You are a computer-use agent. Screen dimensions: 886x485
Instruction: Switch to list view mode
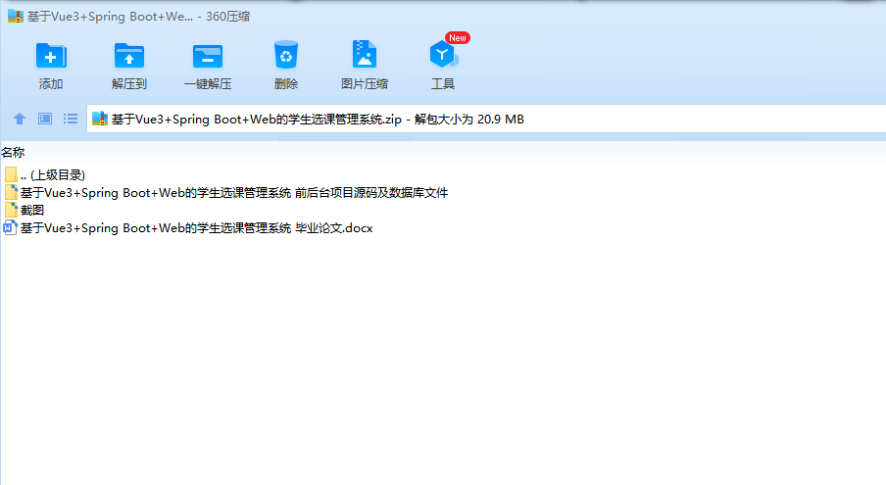(x=71, y=119)
